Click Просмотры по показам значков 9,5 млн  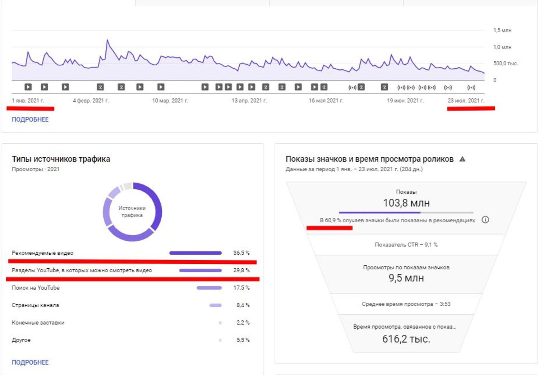(406, 274)
